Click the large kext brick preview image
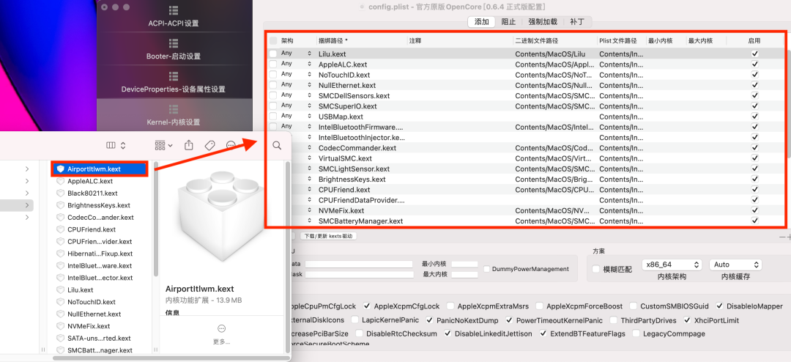 pos(220,217)
